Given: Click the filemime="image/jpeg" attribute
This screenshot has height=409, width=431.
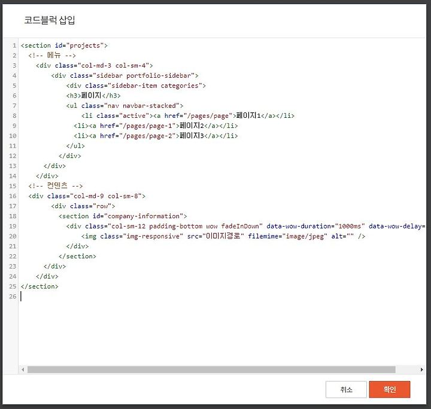Looking at the screenshot, I should tap(288, 236).
